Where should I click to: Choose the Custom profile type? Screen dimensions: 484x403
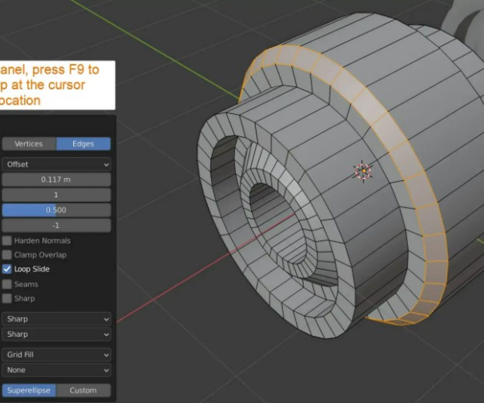coord(83,390)
